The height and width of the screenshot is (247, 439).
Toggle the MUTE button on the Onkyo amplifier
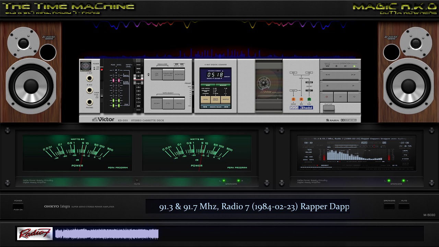pyautogui.click(x=404, y=206)
